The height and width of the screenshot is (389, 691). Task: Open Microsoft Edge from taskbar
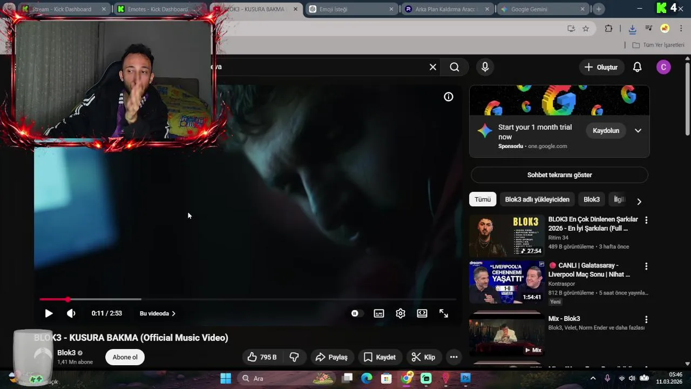coord(367,378)
